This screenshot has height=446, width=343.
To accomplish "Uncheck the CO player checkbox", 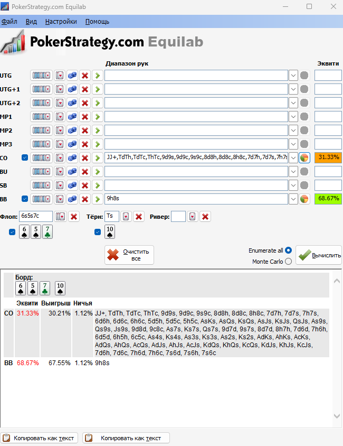I will [x=25, y=157].
